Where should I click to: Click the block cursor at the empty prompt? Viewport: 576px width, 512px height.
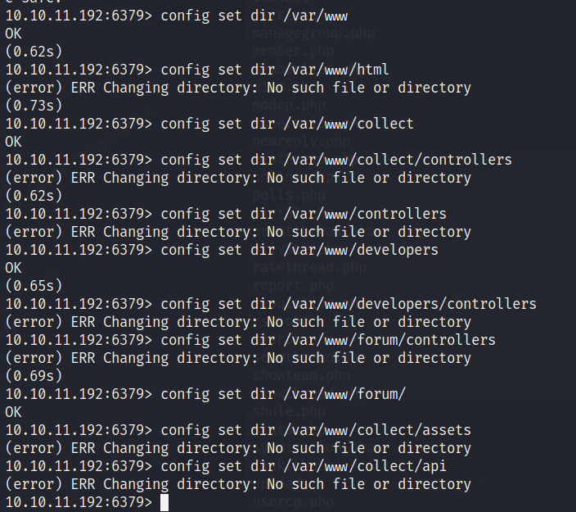[x=164, y=502]
